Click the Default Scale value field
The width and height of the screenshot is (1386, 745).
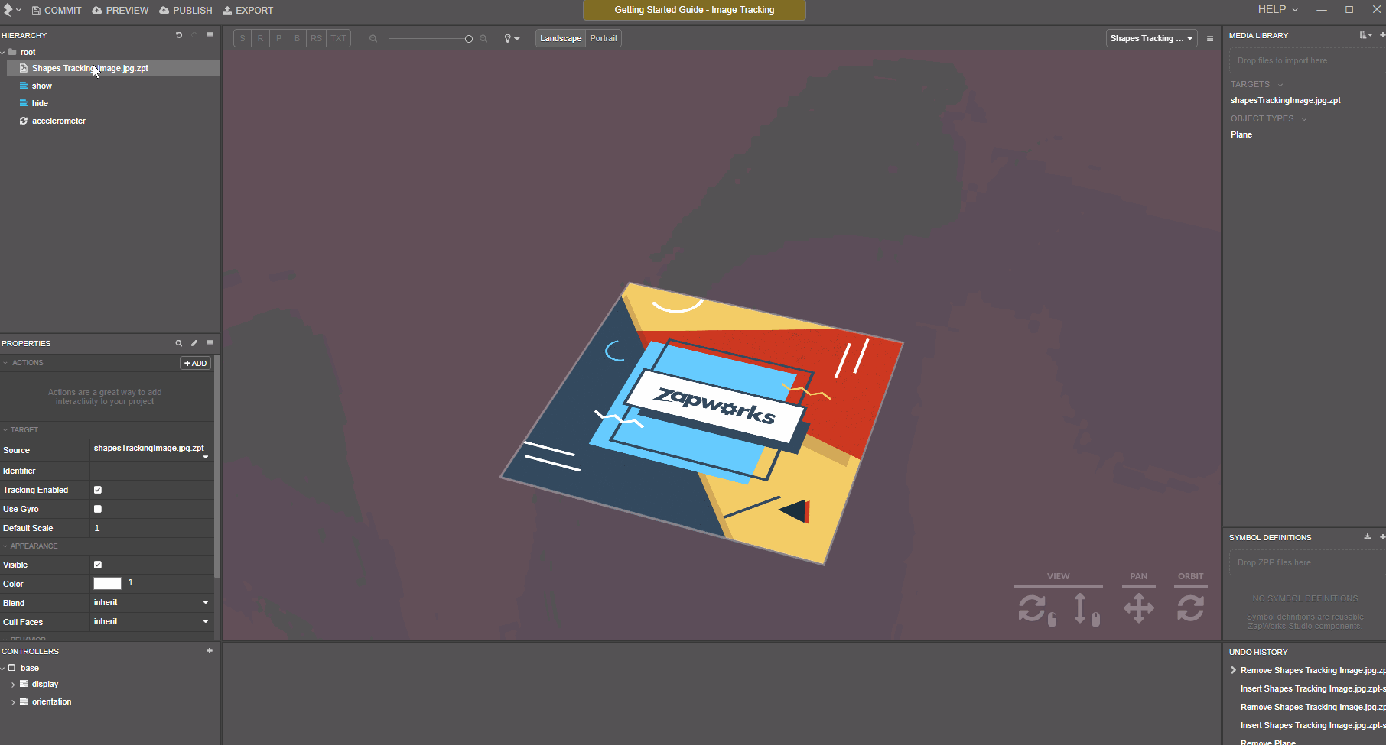pyautogui.click(x=151, y=528)
